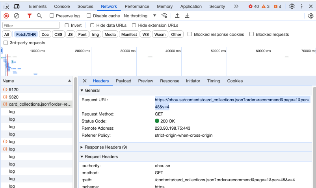This screenshot has height=188, width=316.
Task: Collapse the General section
Action: (82, 91)
